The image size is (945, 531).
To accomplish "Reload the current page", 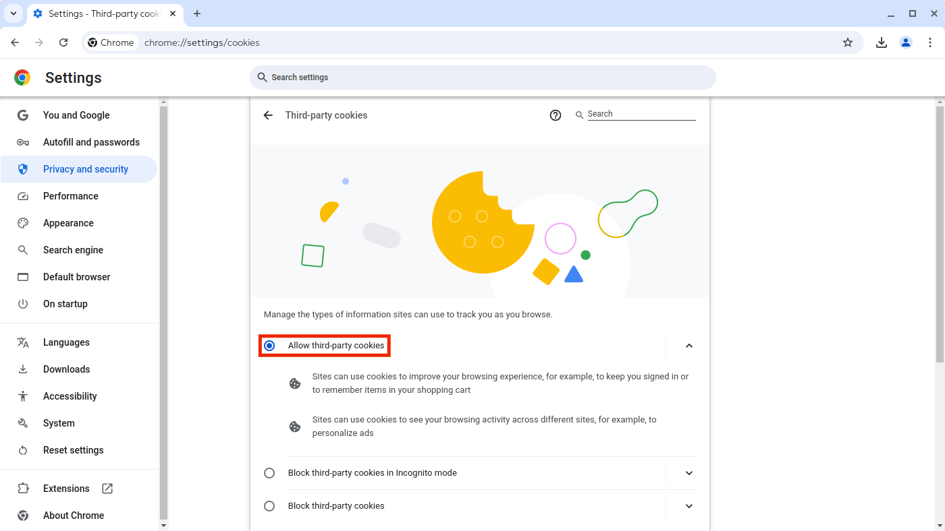I will (x=63, y=42).
